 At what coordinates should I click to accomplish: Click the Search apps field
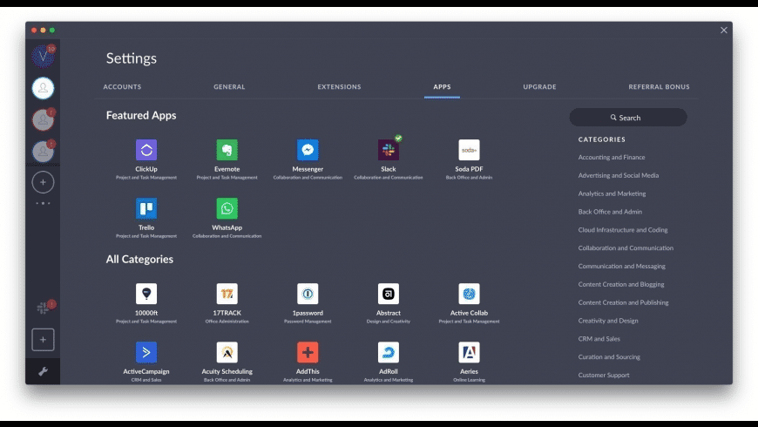pyautogui.click(x=628, y=118)
